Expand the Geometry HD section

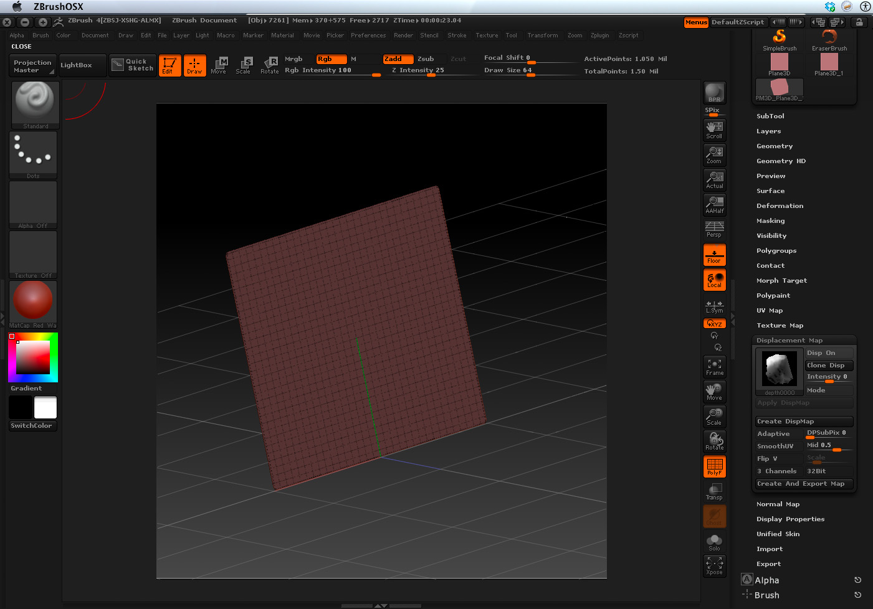(781, 161)
